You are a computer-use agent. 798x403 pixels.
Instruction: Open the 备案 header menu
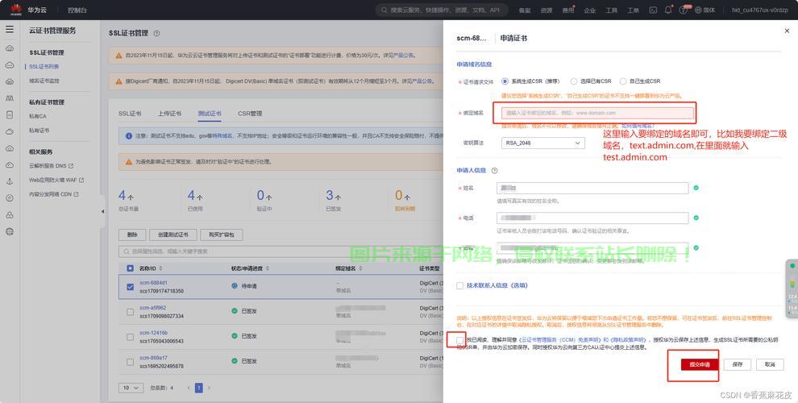[525, 10]
